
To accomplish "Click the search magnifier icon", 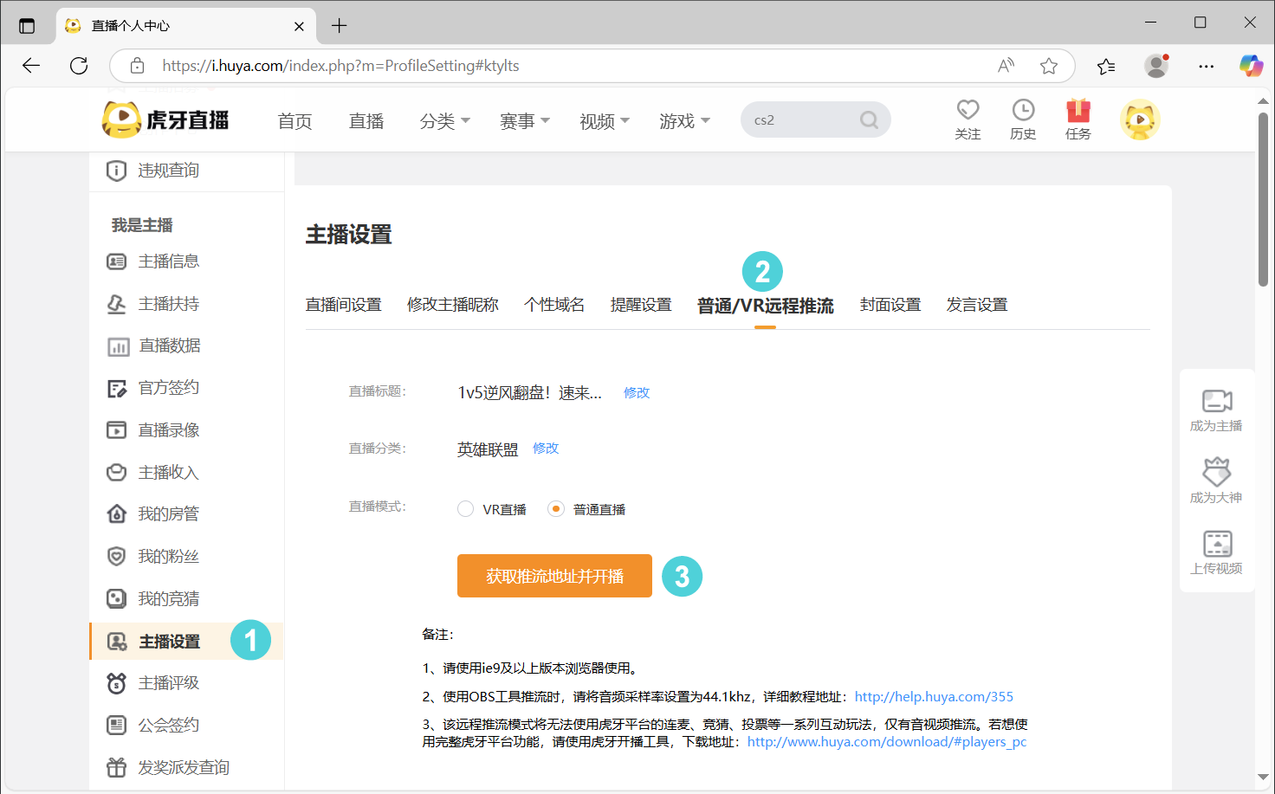I will point(869,120).
